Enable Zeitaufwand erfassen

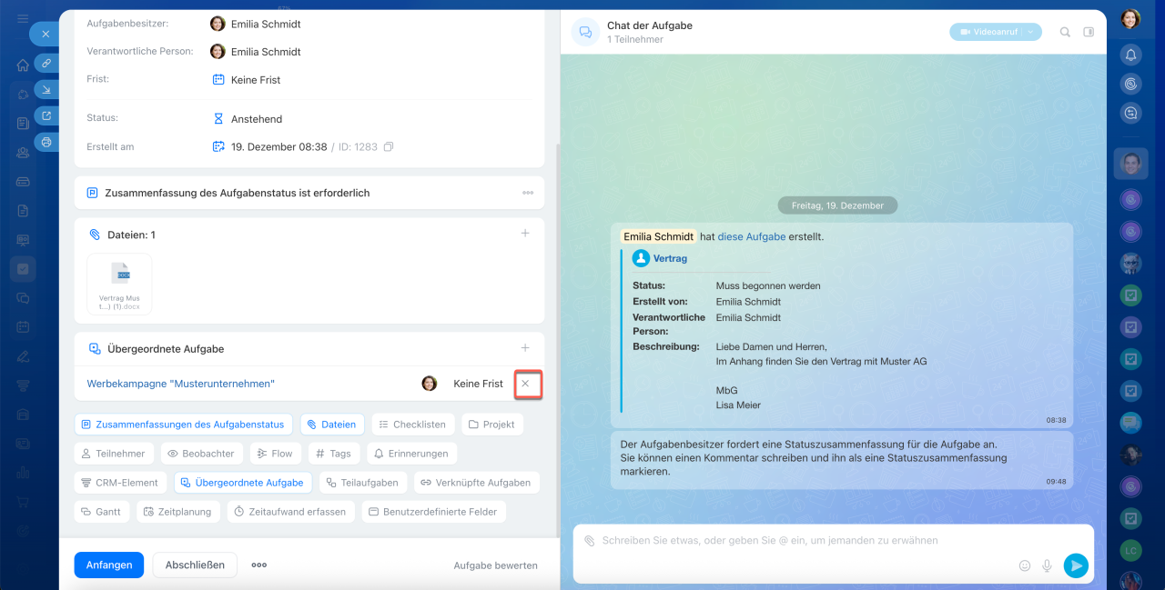tap(290, 512)
